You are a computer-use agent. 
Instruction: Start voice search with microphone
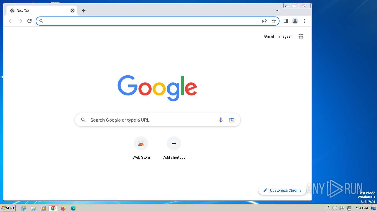pyautogui.click(x=221, y=120)
